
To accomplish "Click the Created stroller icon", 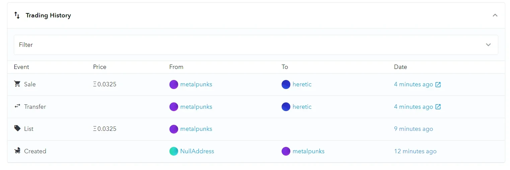I will 17,151.
